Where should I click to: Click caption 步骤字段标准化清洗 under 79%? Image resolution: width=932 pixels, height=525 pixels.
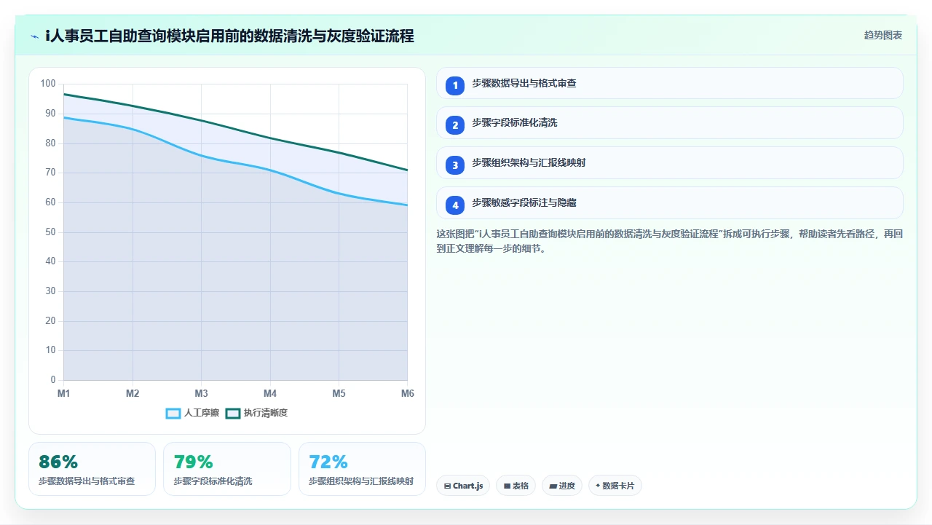point(213,481)
